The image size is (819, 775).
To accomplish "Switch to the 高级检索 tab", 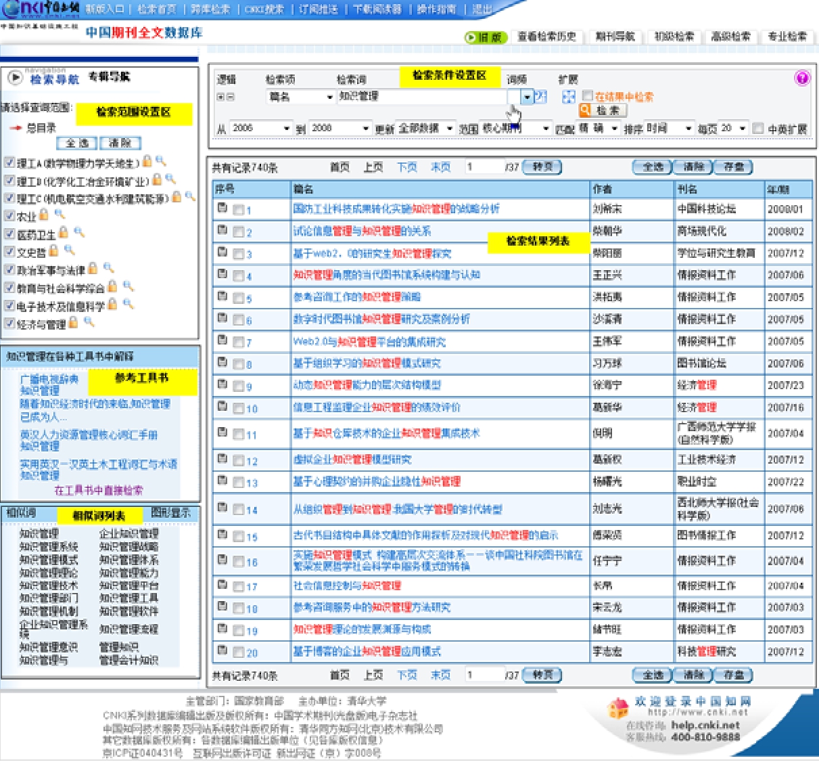I will (731, 37).
